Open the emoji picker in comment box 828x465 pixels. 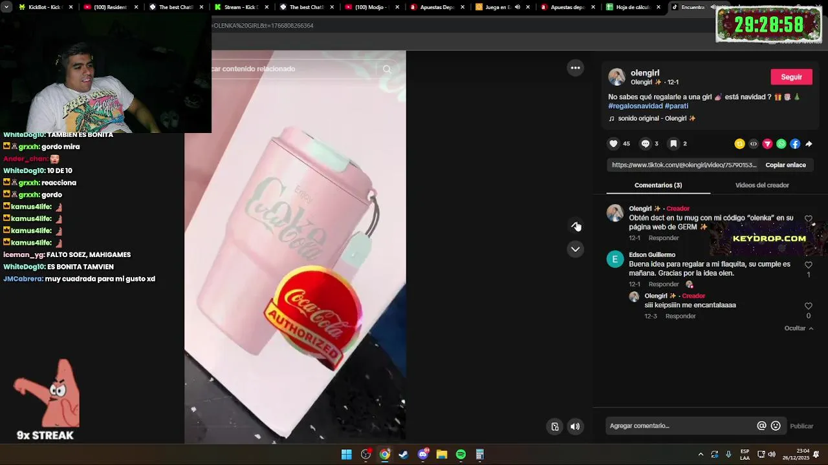click(x=776, y=426)
